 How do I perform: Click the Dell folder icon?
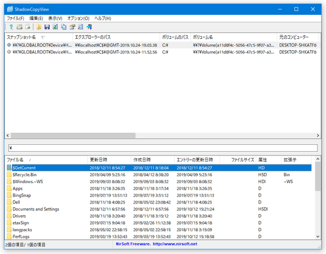point(9,202)
